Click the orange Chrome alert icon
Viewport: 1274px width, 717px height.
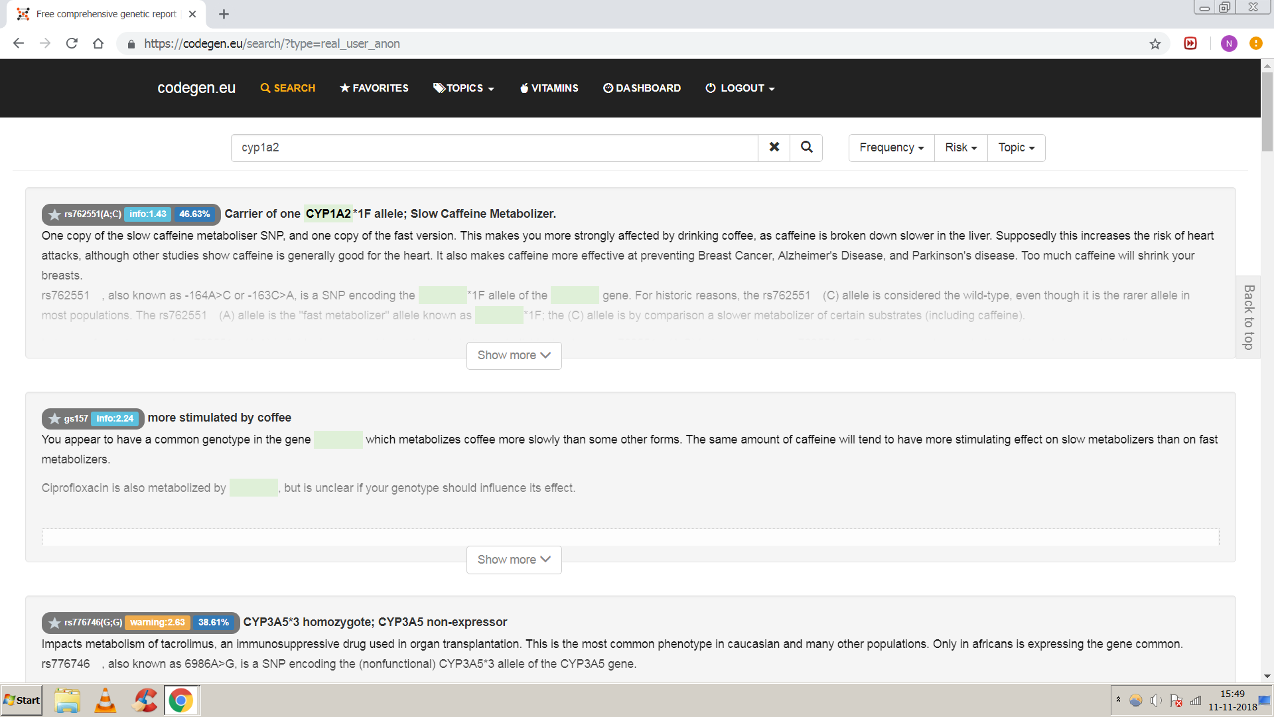tap(1256, 43)
